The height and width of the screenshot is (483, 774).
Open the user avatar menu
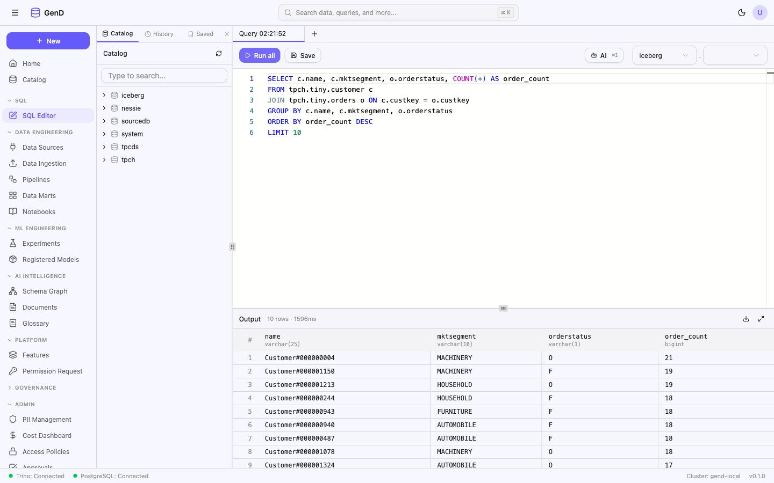click(x=760, y=13)
